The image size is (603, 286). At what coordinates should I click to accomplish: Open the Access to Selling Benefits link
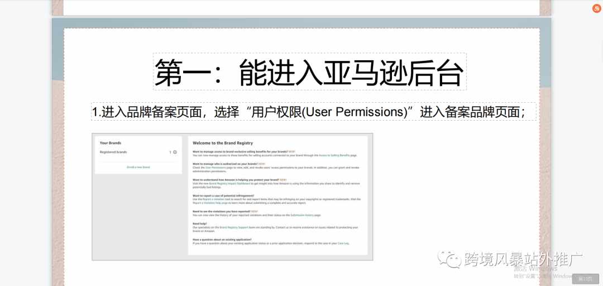[334, 155]
